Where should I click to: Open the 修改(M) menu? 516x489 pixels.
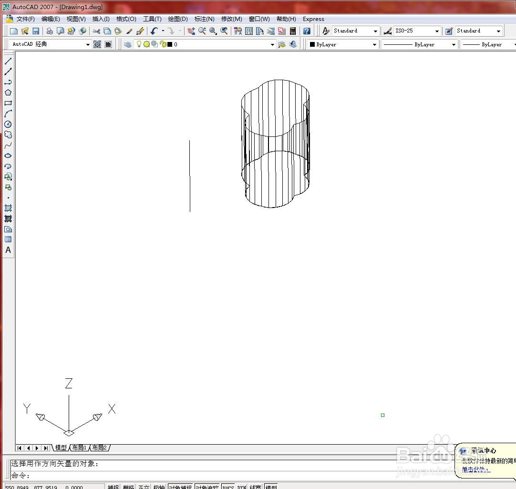point(232,19)
